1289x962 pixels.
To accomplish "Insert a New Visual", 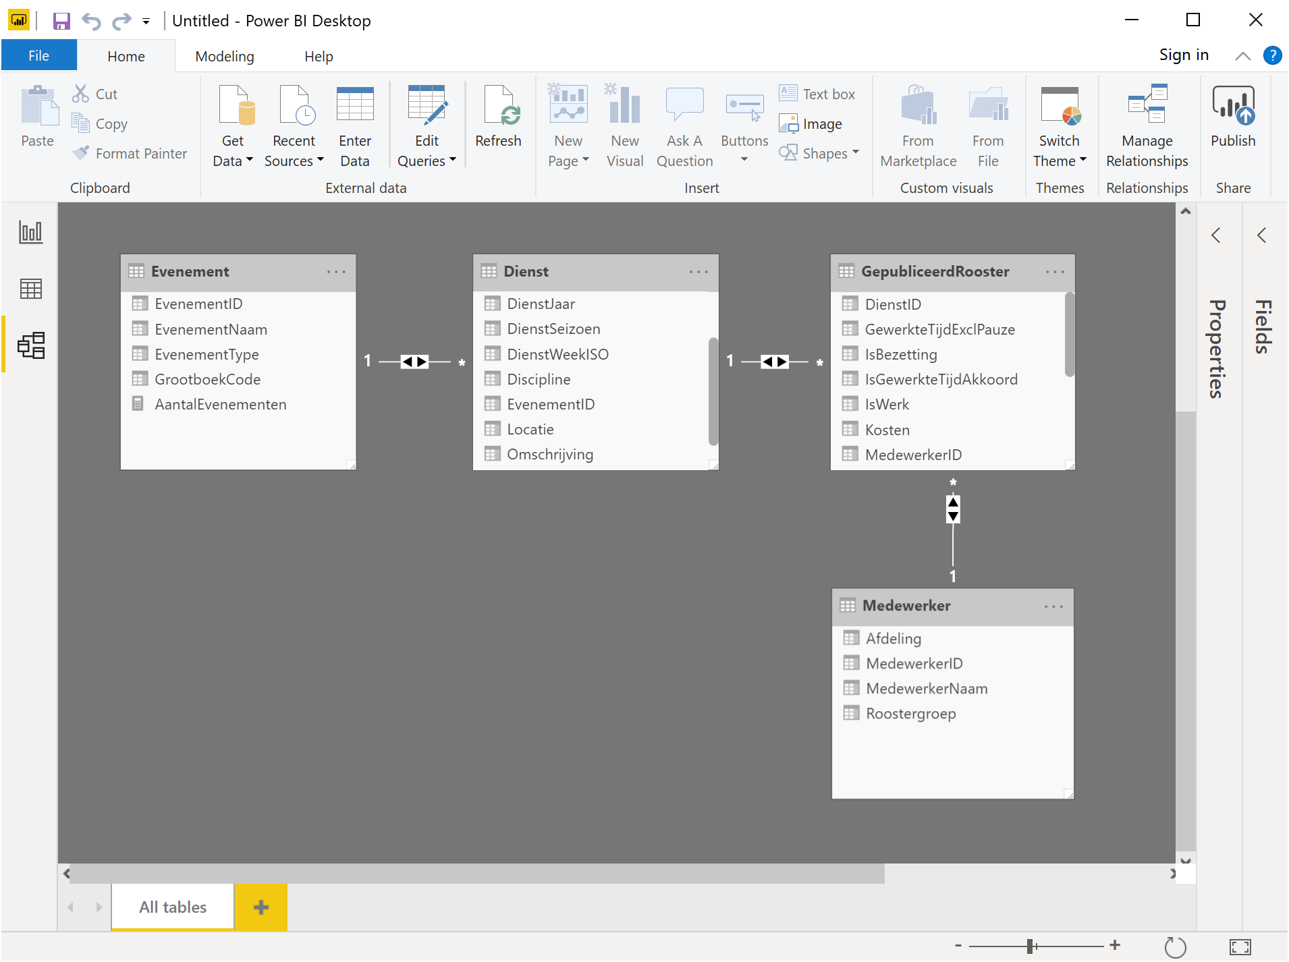I will (x=625, y=125).
